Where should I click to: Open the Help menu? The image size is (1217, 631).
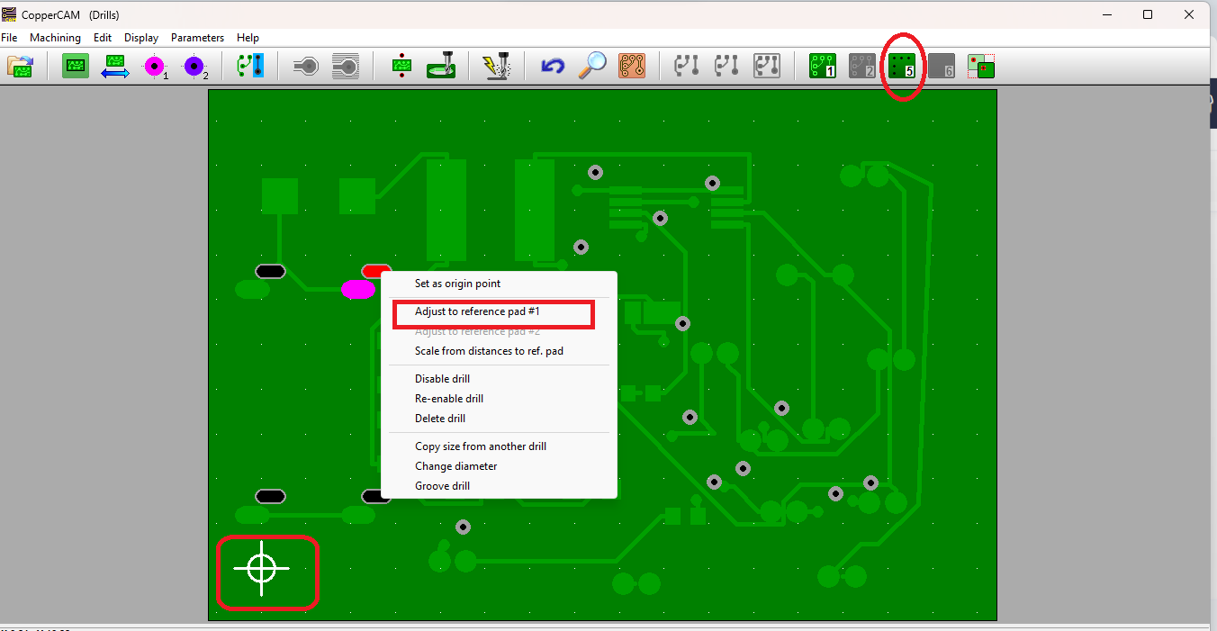coord(248,38)
